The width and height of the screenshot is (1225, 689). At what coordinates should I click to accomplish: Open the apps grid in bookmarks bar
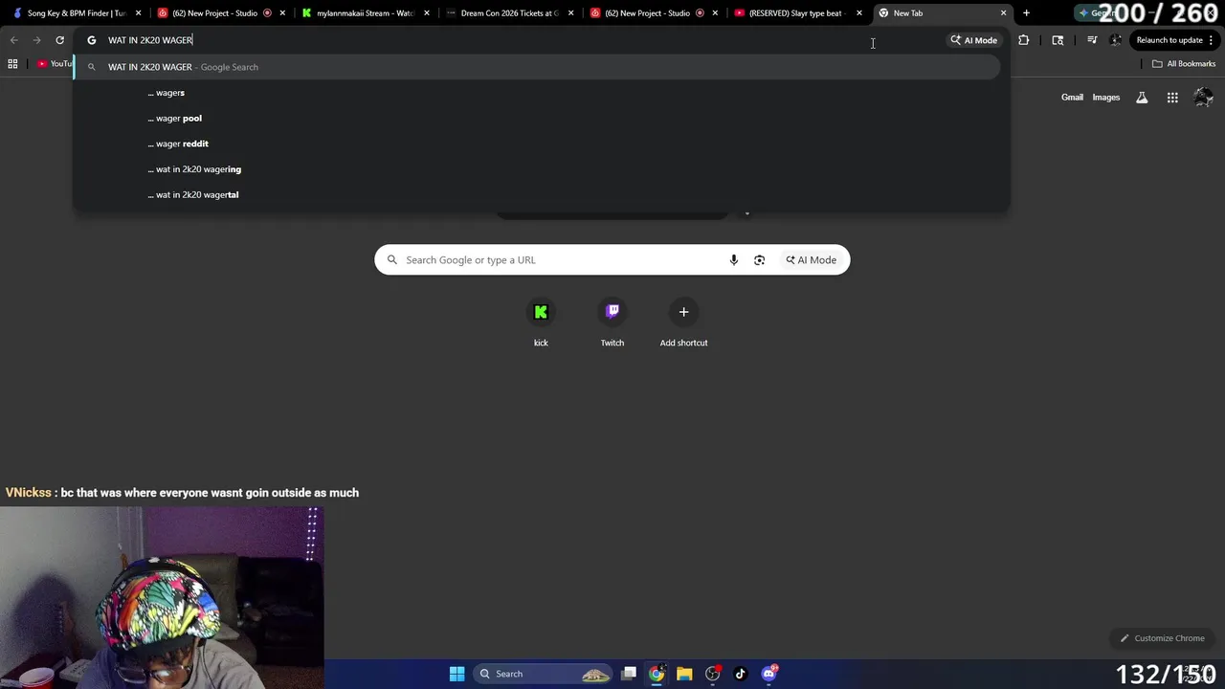pos(12,64)
